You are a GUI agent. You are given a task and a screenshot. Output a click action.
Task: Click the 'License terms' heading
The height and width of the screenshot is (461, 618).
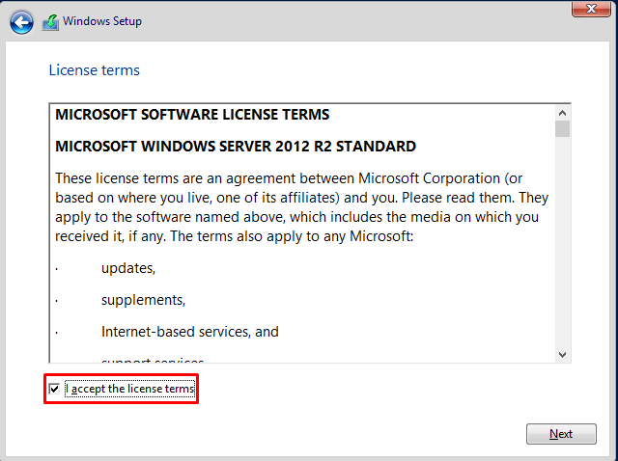click(95, 70)
